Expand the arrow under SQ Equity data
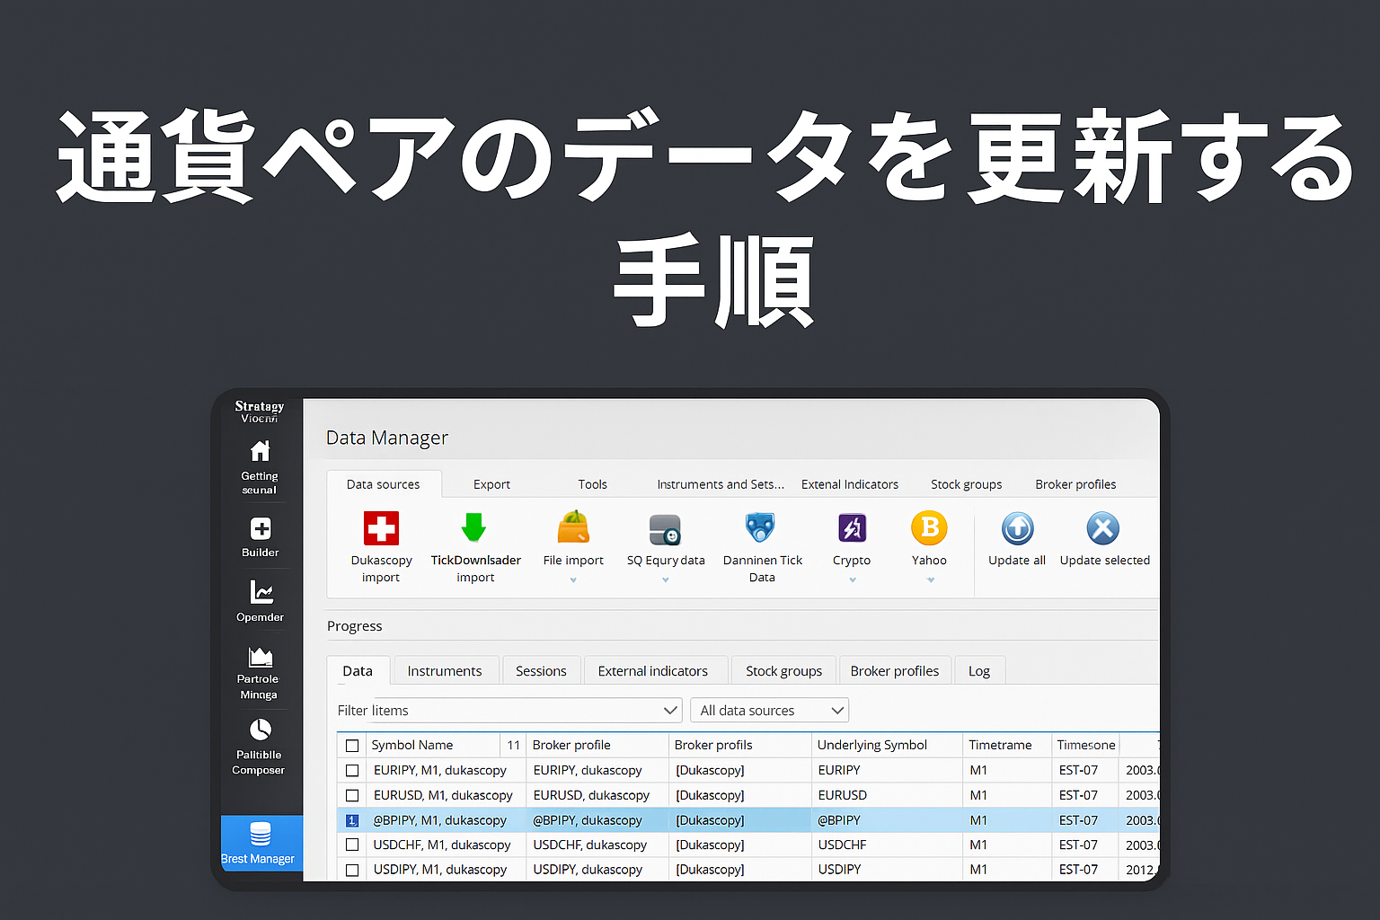This screenshot has height=920, width=1380. (666, 580)
